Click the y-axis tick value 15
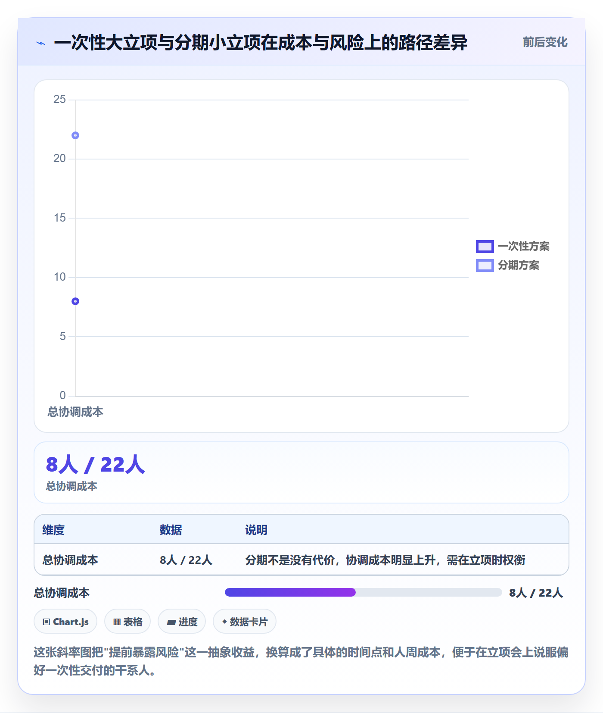603x713 pixels. 59,218
